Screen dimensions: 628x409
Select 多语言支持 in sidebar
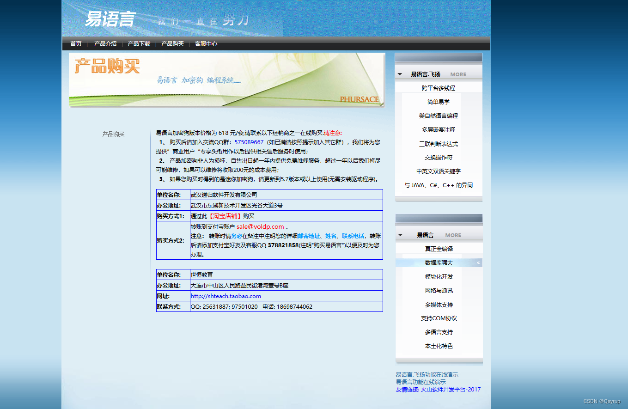coord(439,332)
